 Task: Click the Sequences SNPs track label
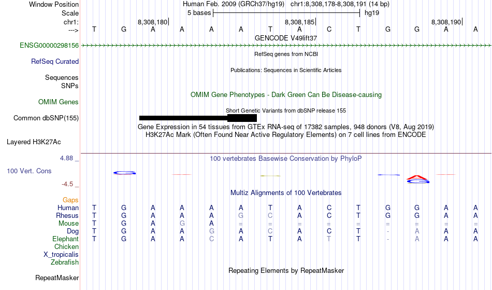(62, 81)
